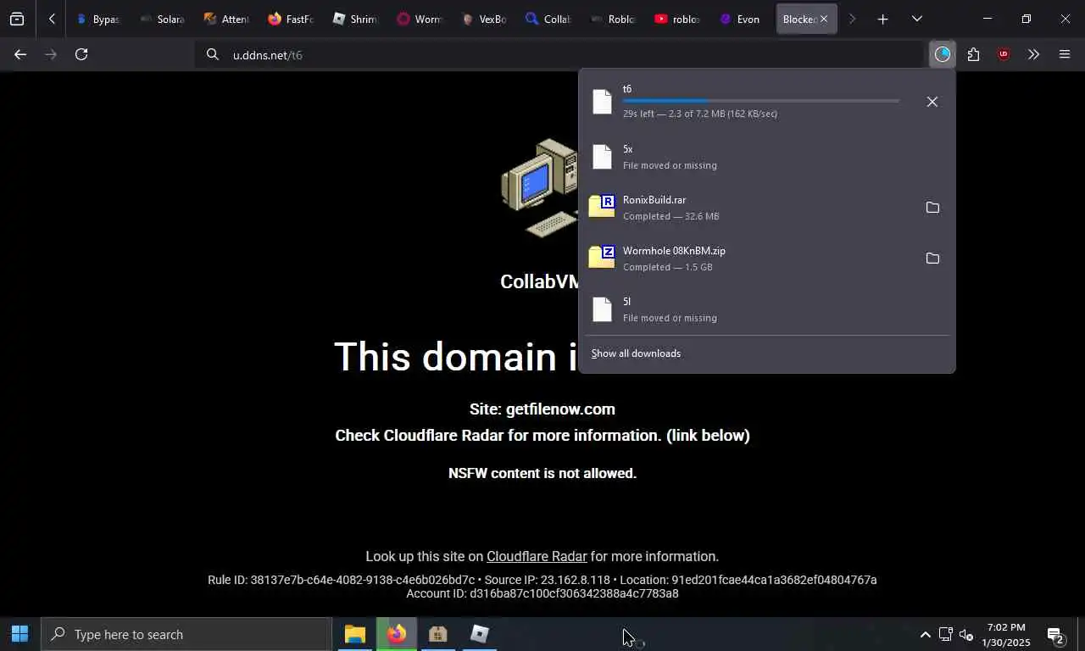Close the active Blocked tab
This screenshot has height=651, width=1085.
pos(823,19)
